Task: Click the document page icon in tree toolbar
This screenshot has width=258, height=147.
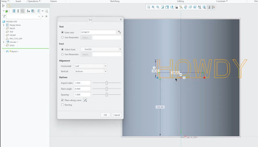Action: coord(47,11)
